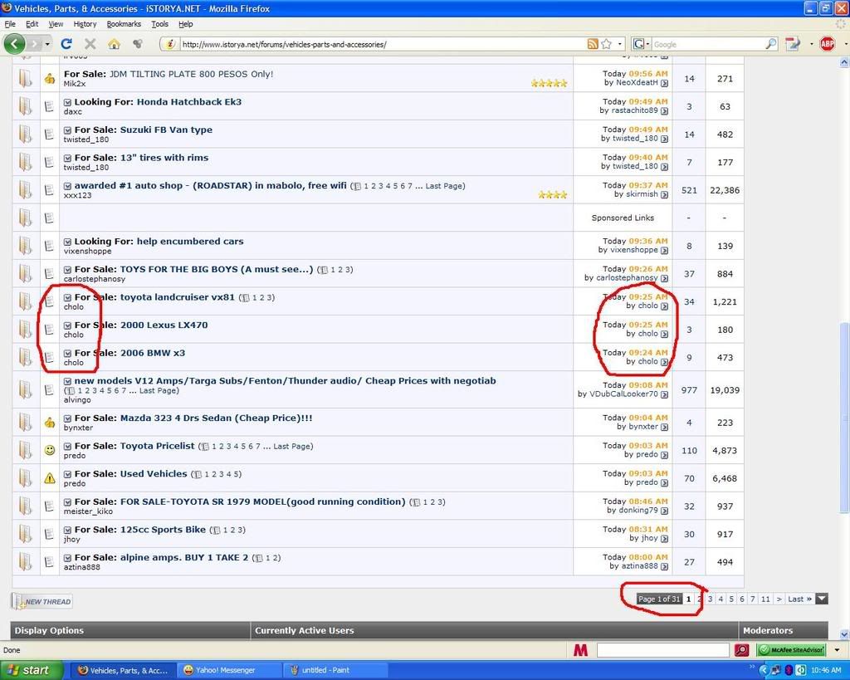Go to last post by NeoXdeatH
This screenshot has width=850, height=680.
pos(664,83)
